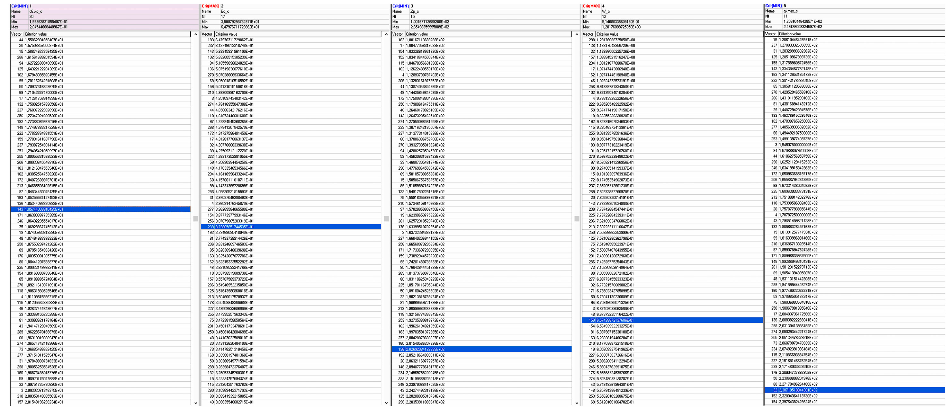Click Vector column header in criterion 1
This screenshot has height=408, width=951.
(x=17, y=34)
